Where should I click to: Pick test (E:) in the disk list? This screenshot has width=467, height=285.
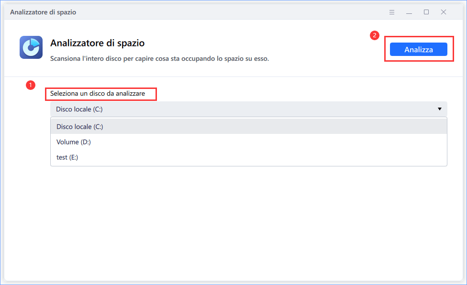point(249,157)
